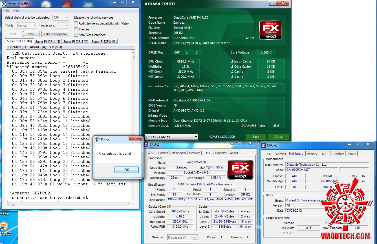The width and height of the screenshot is (377, 244).
Task: Click the AMD FX logo in AIDA64
Action: 270,30
